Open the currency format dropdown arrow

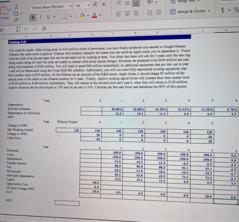click(x=229, y=10)
